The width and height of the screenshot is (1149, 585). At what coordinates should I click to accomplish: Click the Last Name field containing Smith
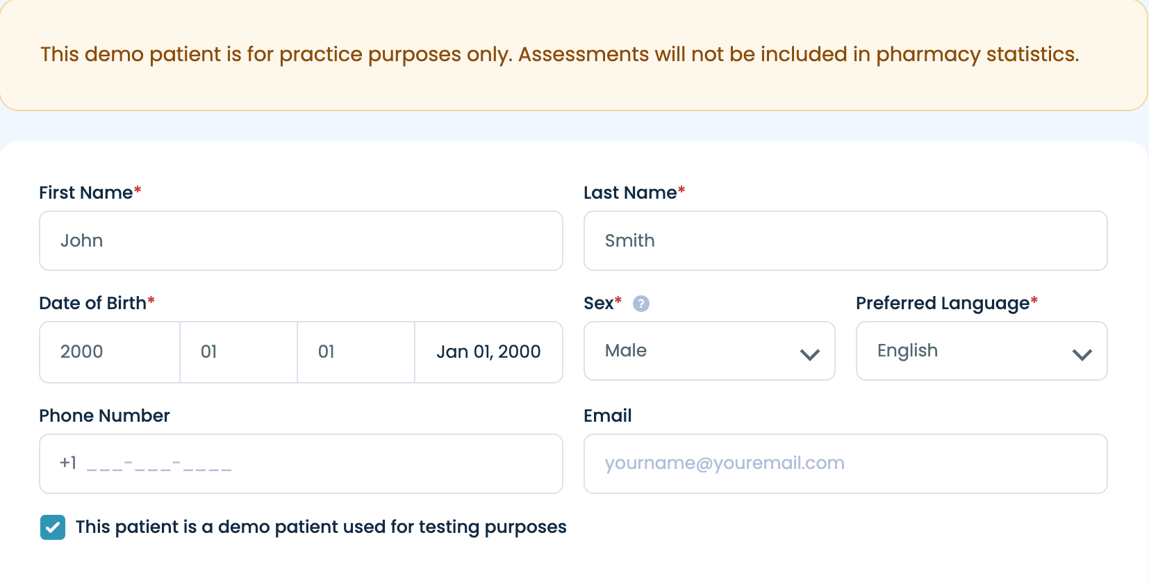pyautogui.click(x=845, y=240)
